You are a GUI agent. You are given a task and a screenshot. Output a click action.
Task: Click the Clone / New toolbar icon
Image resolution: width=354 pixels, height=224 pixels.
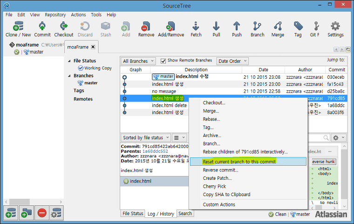[x=18, y=26]
